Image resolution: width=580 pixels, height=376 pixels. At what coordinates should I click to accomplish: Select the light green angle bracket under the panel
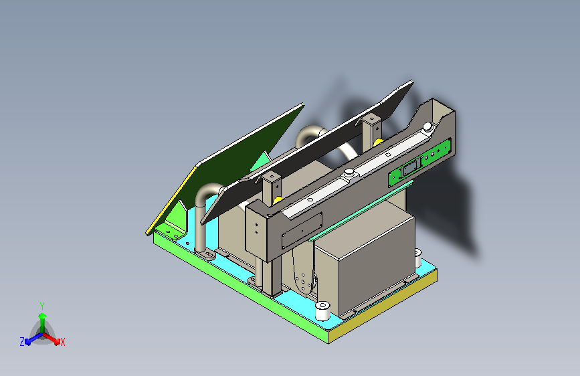174,222
